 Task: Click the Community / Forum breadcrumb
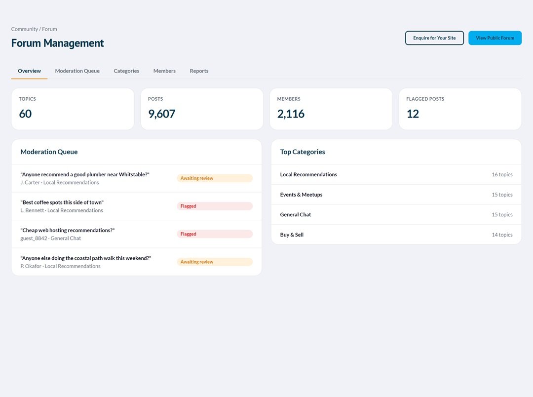[x=34, y=29]
